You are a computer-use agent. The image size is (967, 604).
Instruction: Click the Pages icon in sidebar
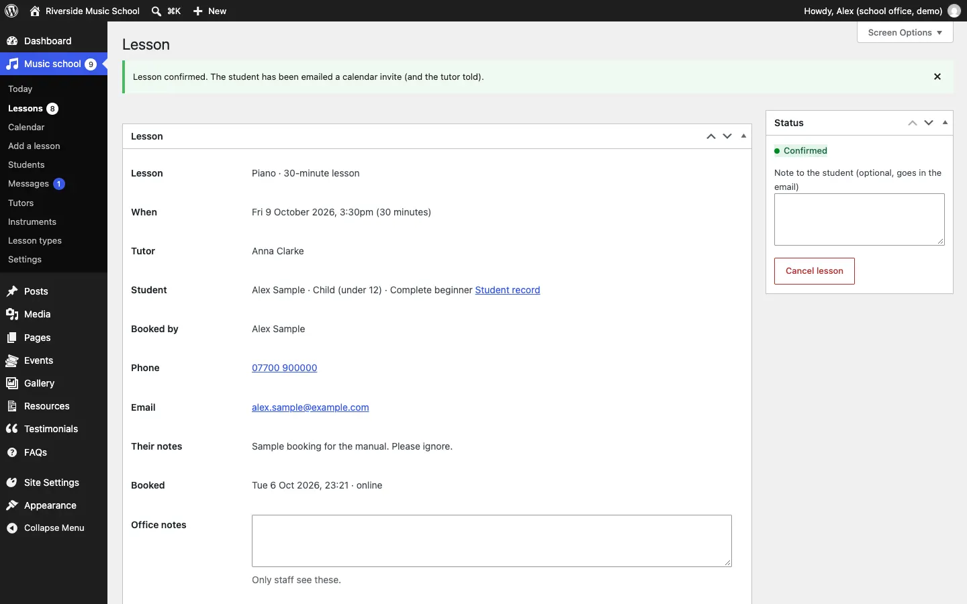point(12,338)
